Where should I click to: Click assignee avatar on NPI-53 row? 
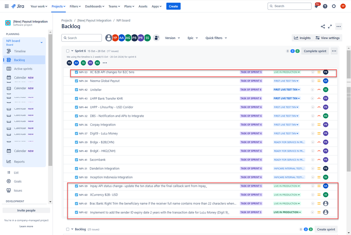[326, 72]
